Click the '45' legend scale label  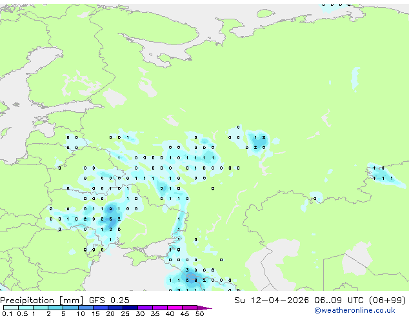(x=185, y=313)
